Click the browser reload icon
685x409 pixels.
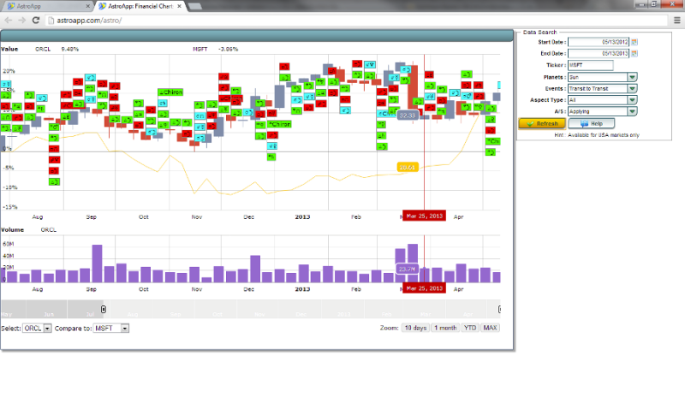pos(37,19)
